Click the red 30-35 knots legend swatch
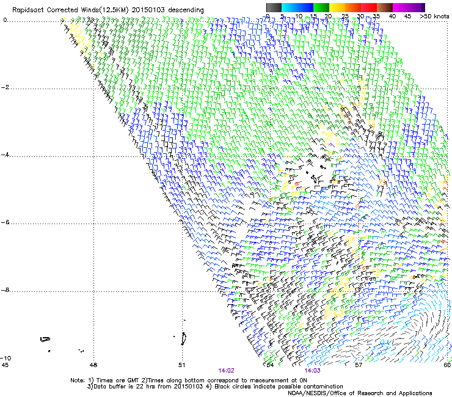 pyautogui.click(x=369, y=7)
